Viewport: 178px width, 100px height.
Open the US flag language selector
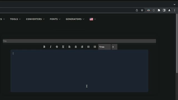[93, 19]
